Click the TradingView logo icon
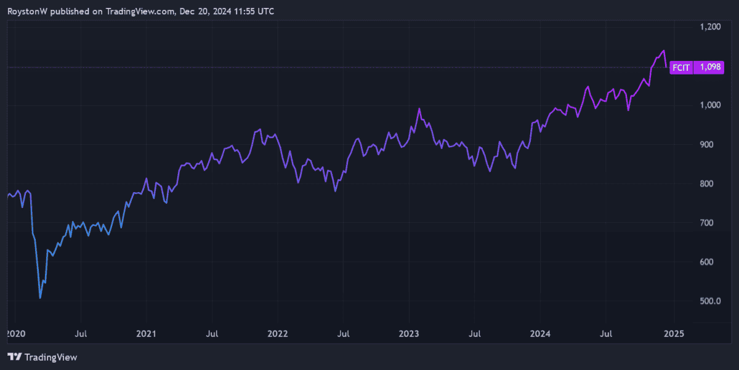 coord(15,357)
